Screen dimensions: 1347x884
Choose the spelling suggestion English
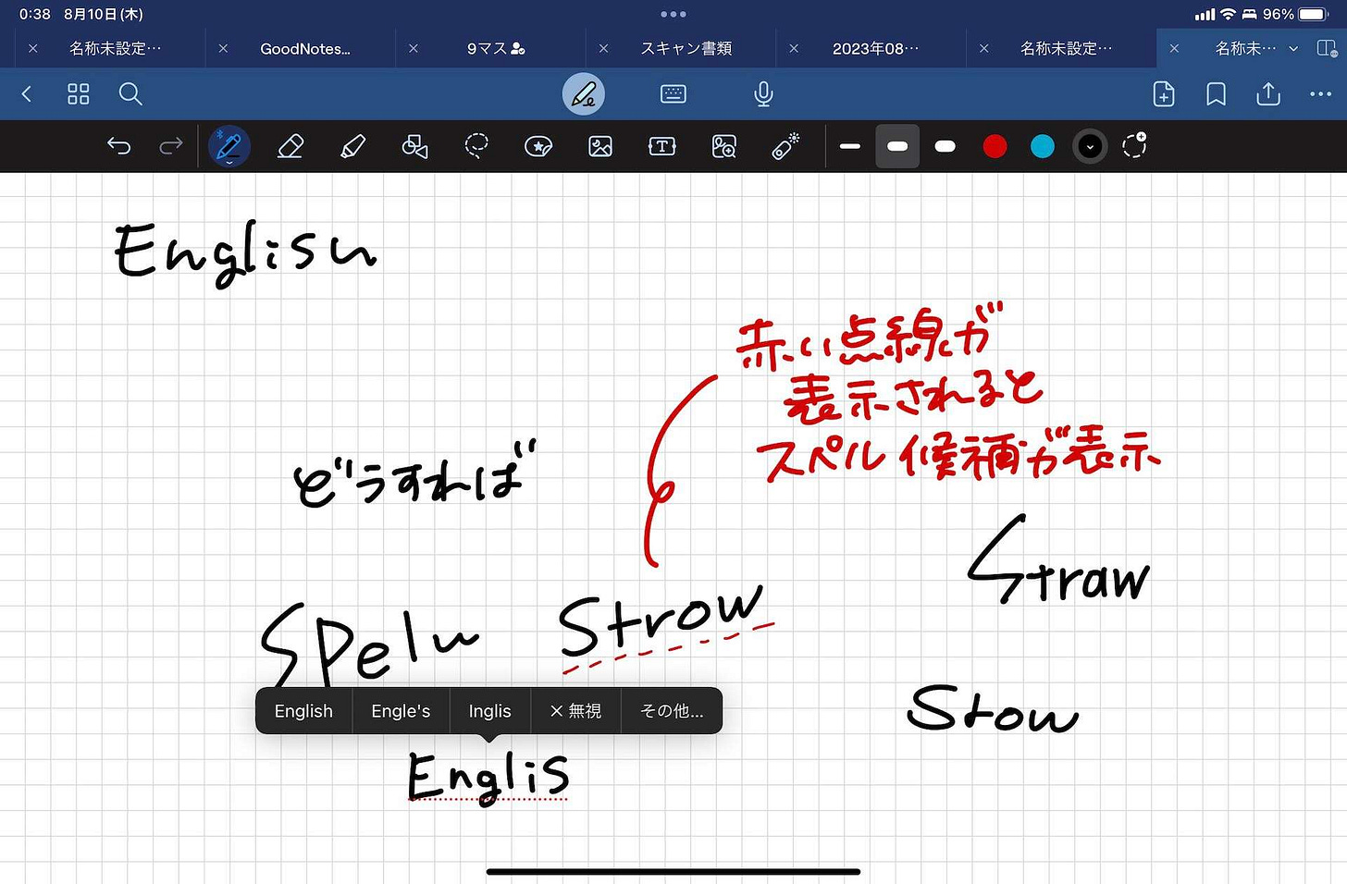click(x=303, y=711)
